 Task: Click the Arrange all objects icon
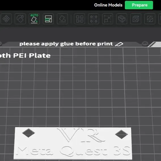tap(48, 19)
